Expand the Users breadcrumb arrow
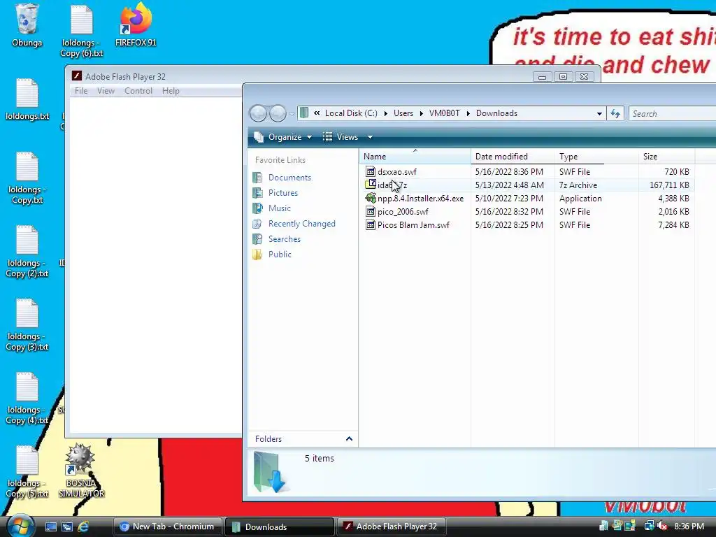This screenshot has width=716, height=537. [421, 113]
